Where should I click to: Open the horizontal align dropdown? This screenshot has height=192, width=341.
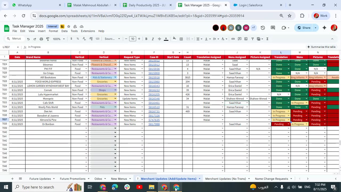click(x=199, y=39)
